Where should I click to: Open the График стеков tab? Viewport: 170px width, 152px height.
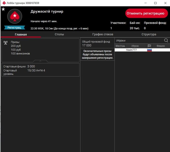(x=103, y=34)
